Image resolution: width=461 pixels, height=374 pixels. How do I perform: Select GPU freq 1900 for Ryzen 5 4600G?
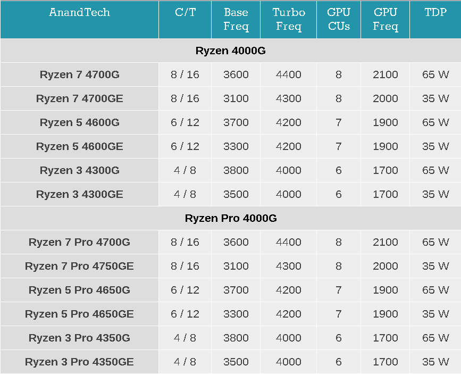coord(385,122)
